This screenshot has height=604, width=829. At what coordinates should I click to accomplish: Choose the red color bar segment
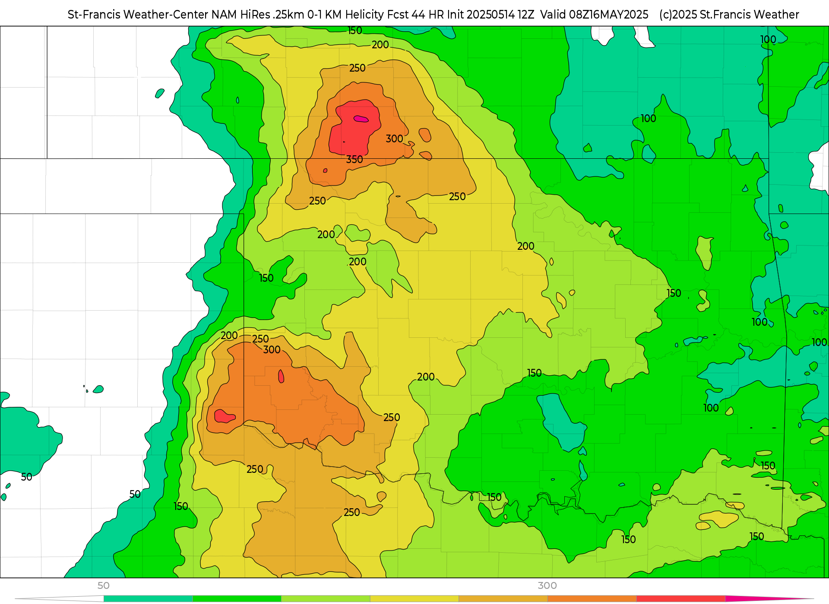[680, 598]
